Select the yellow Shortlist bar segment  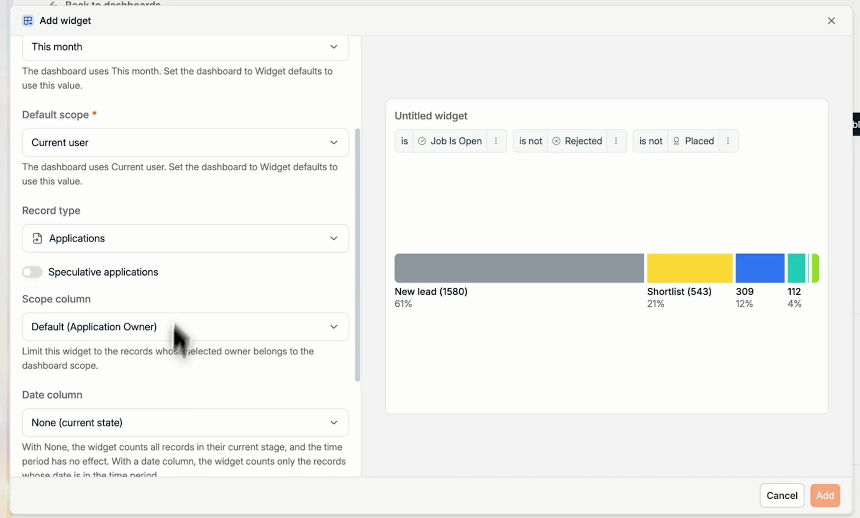click(690, 268)
